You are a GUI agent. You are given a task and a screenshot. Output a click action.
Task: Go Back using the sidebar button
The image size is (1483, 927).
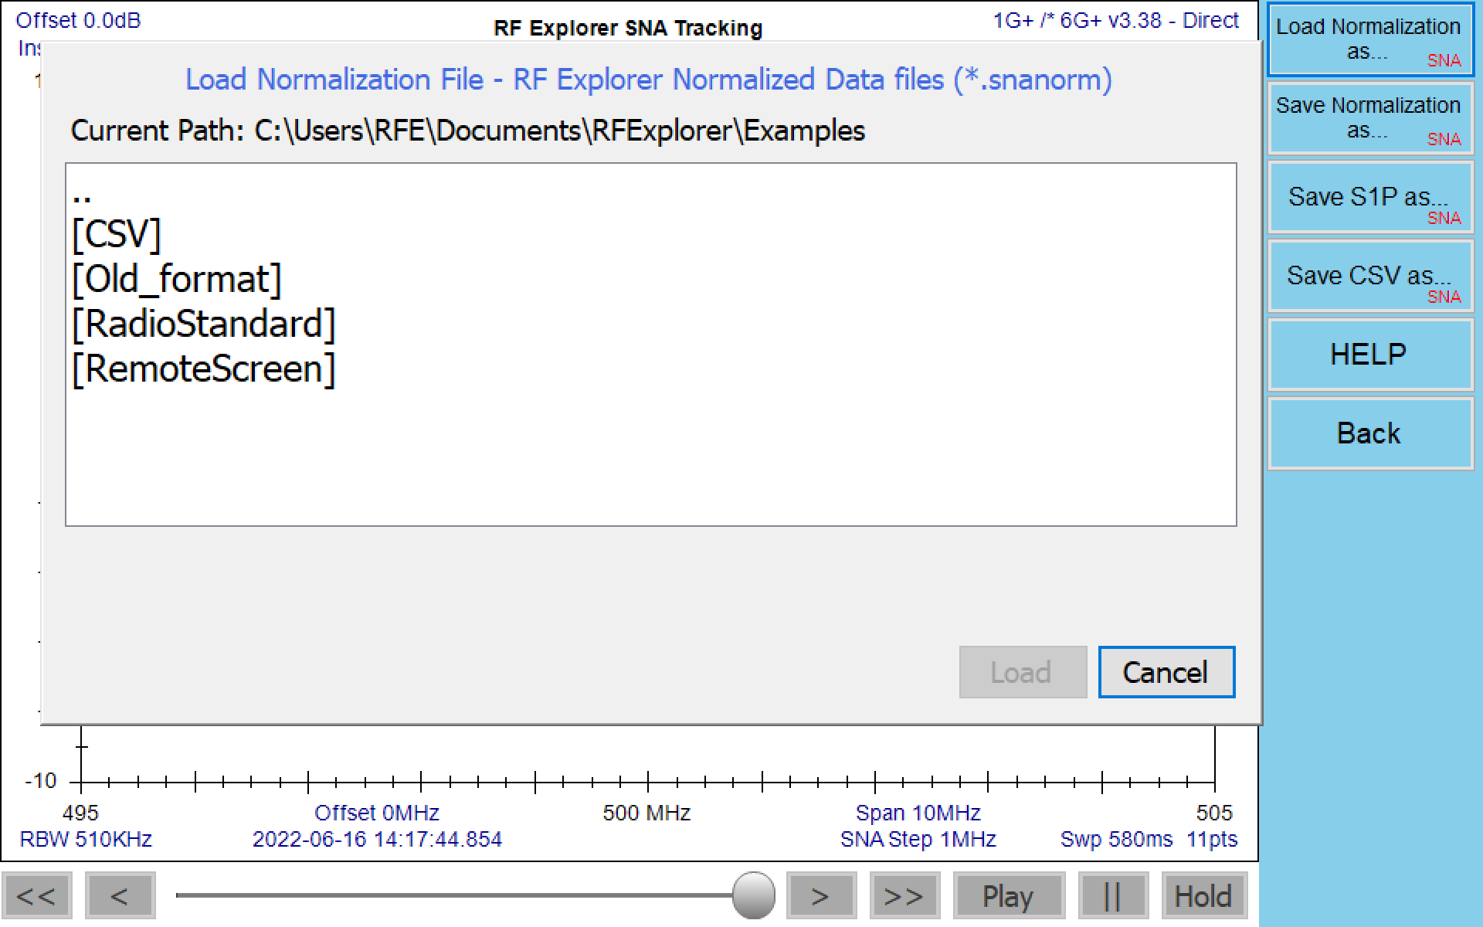pos(1370,433)
